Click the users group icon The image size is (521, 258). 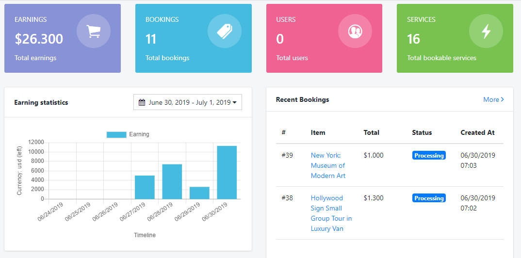(x=355, y=32)
